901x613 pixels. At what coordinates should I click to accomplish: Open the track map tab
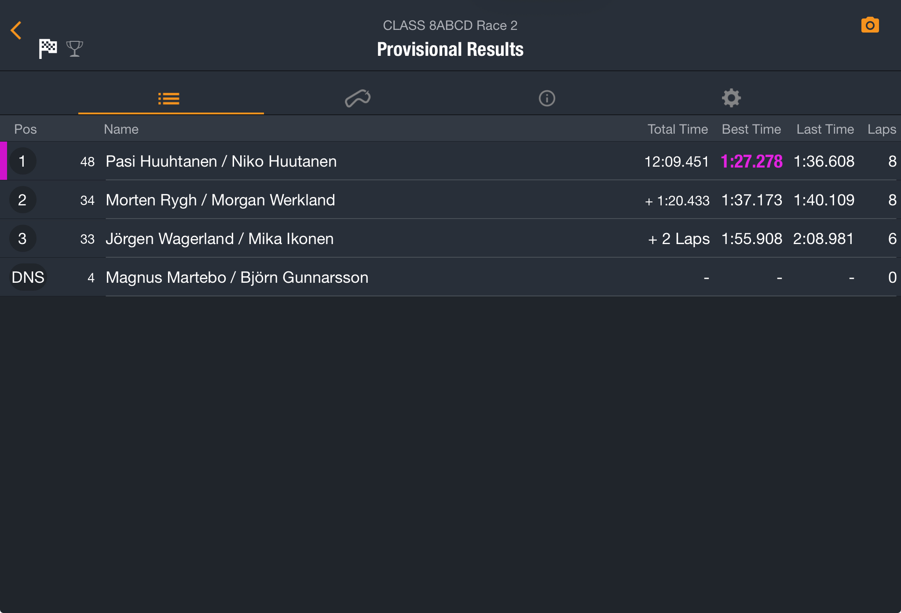coord(358,99)
